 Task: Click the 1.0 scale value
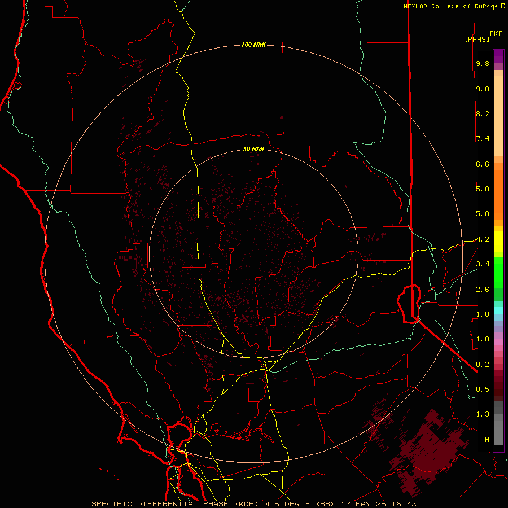tap(483, 339)
